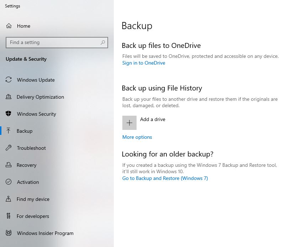Click the Windows Security shield icon
The height and width of the screenshot is (247, 287).
tap(9, 114)
